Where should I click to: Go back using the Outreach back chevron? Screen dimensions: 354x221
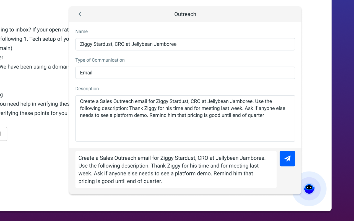(80, 14)
